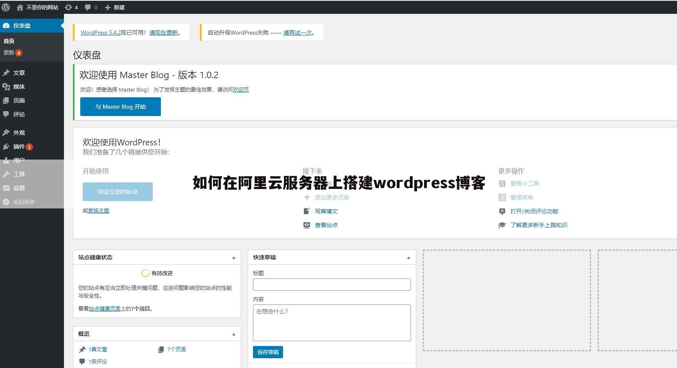Open the 外观 (Appearance) brush icon
Viewport: 677px width, 368px height.
(7, 132)
